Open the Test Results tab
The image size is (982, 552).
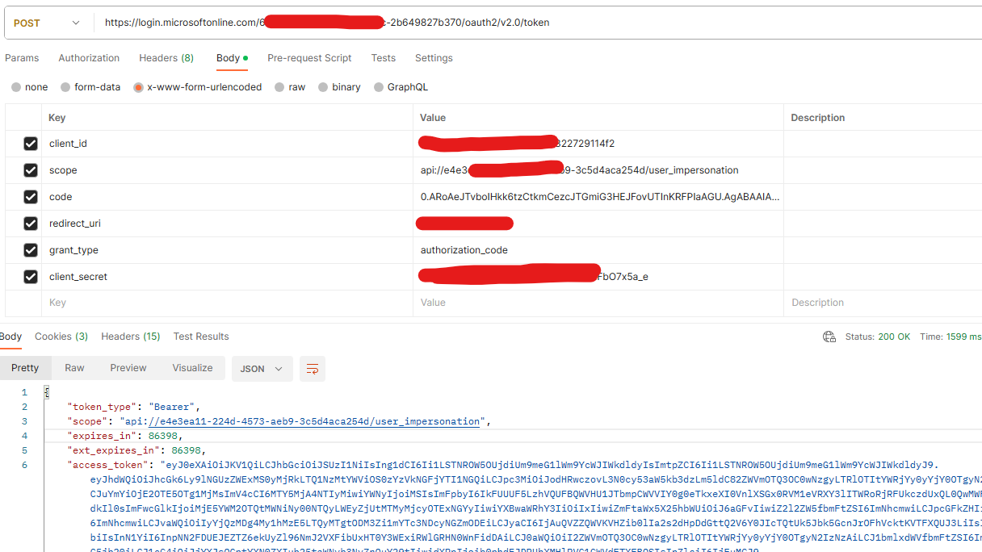point(200,337)
